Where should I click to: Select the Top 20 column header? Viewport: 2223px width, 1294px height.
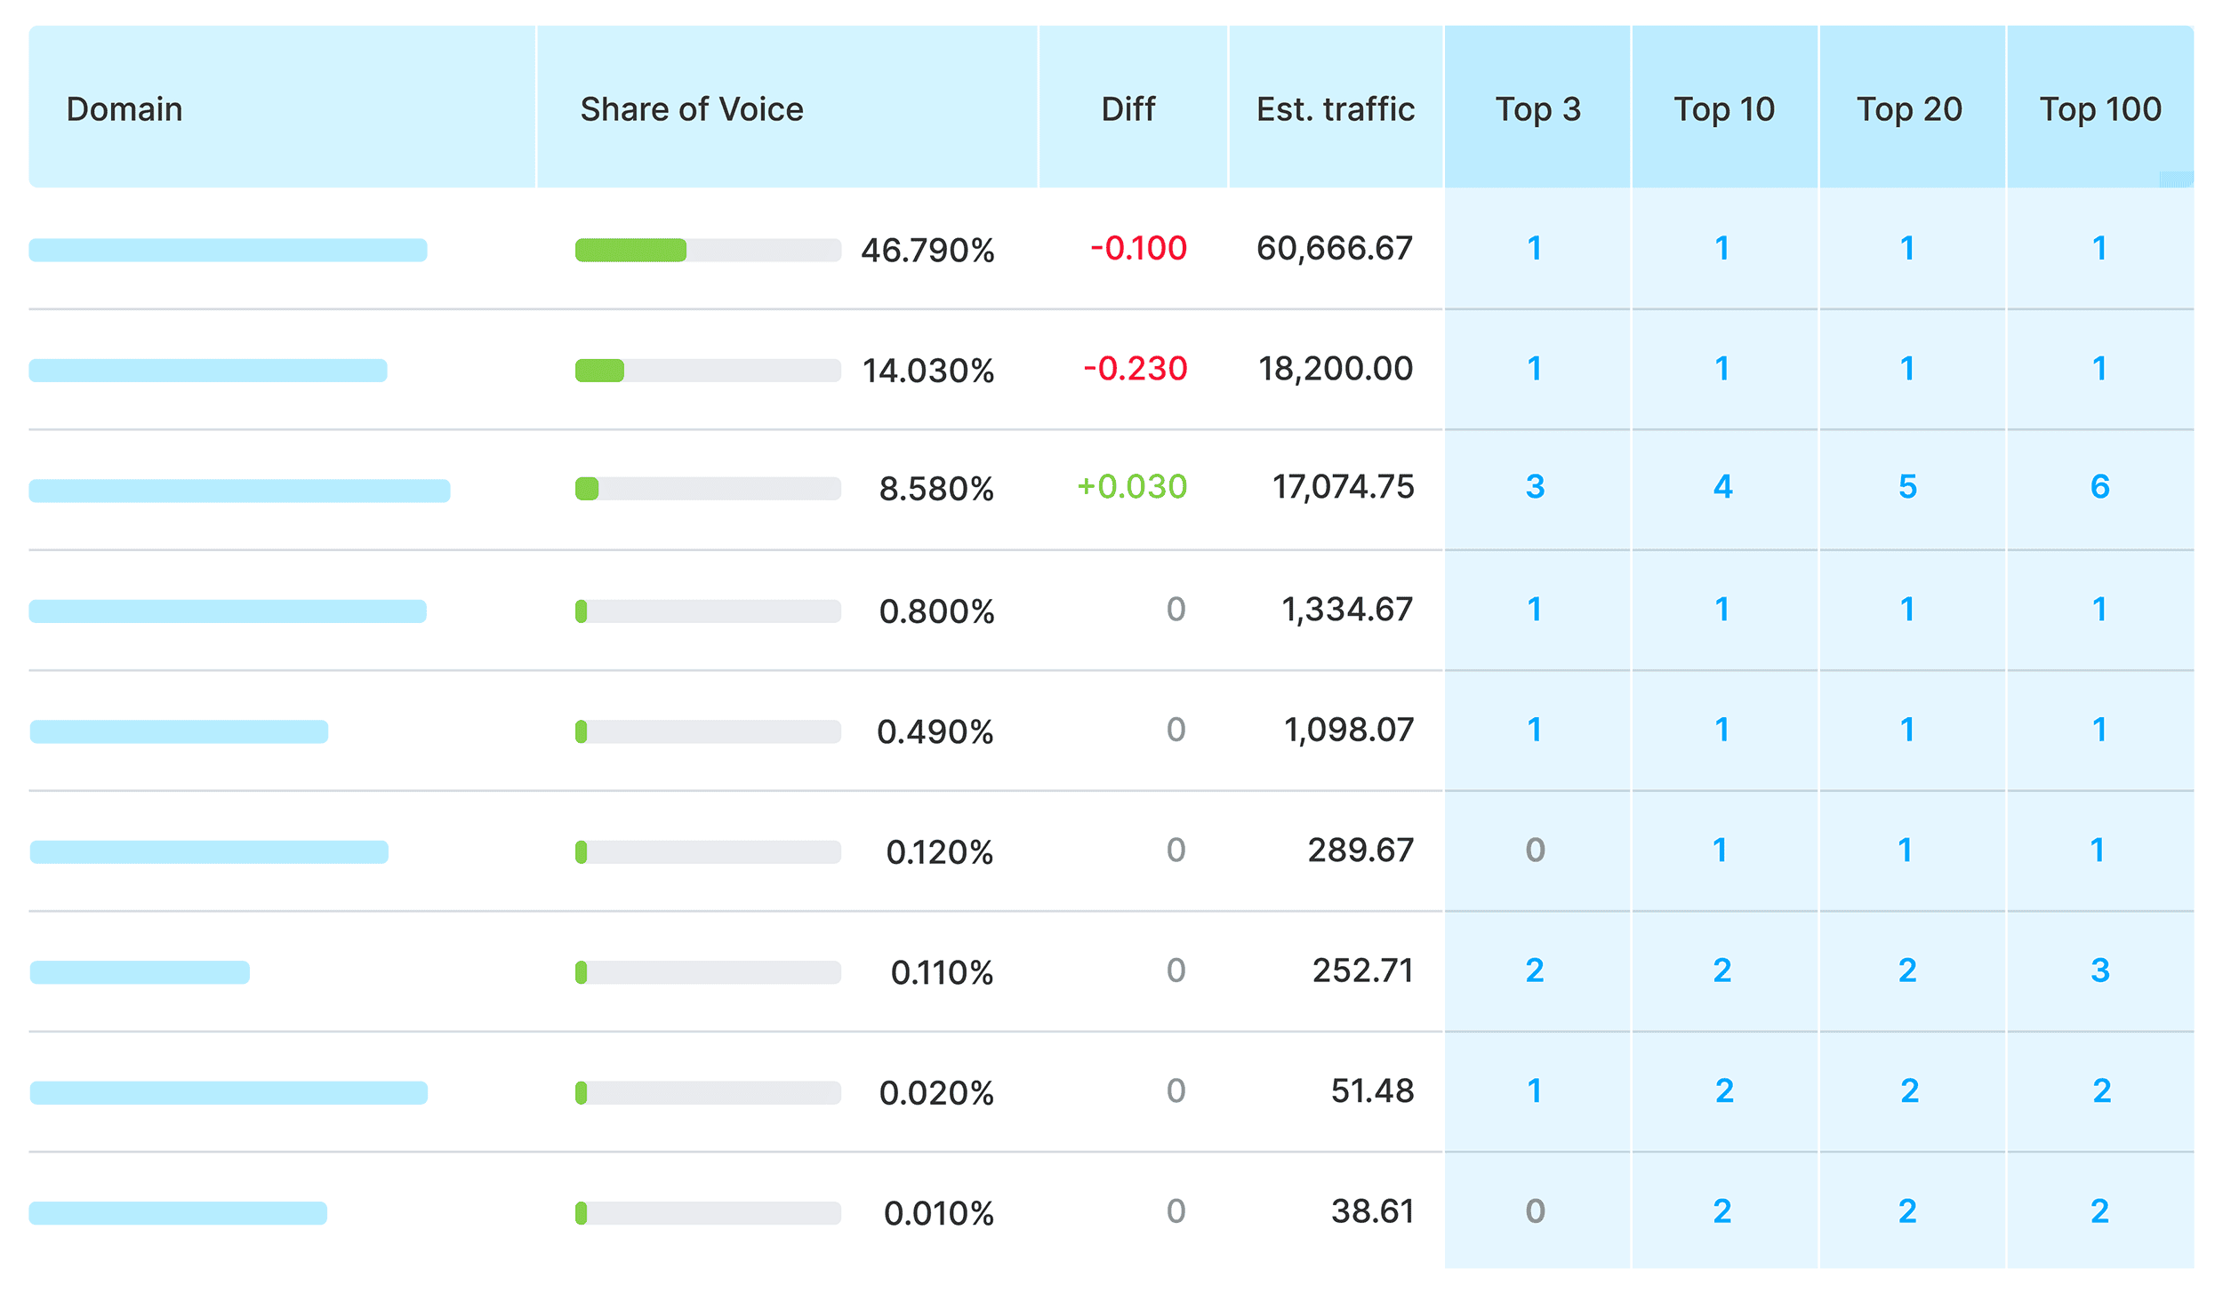1910,108
